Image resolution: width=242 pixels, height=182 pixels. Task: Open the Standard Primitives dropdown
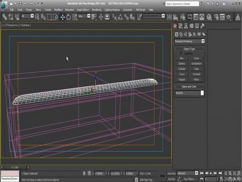[x=189, y=41]
